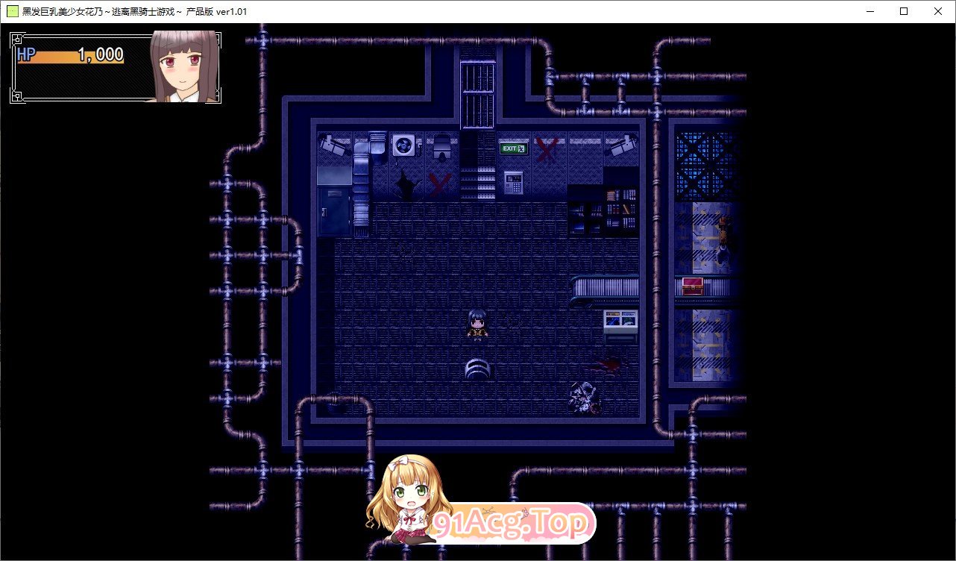This screenshot has width=956, height=561.
Task: Click the orange HP gauge bar
Action: (x=70, y=57)
